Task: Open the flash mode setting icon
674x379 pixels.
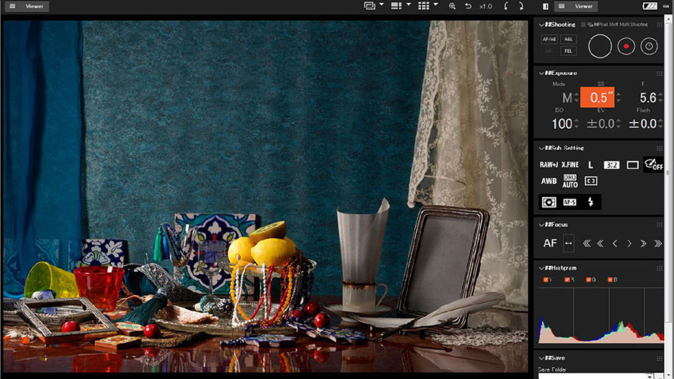Action: [x=590, y=202]
